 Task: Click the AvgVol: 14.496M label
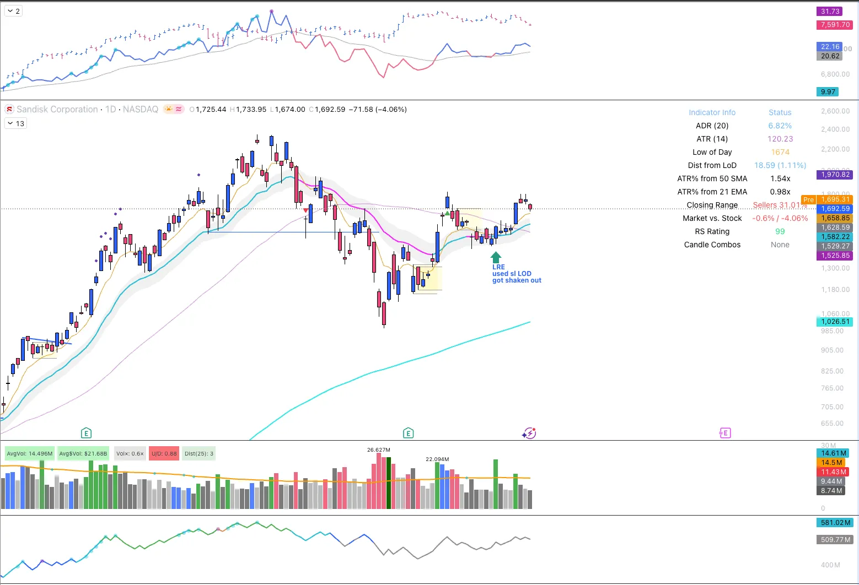(x=30, y=454)
